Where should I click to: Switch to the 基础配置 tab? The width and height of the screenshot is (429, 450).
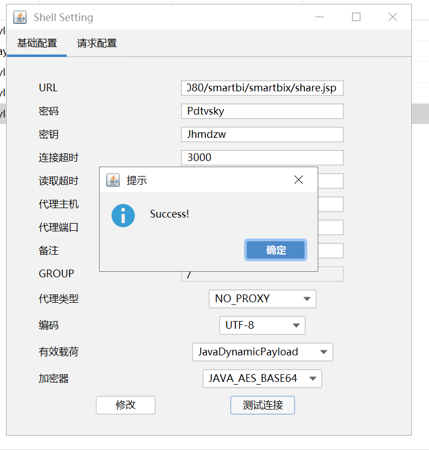point(37,43)
